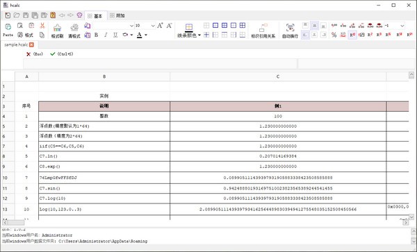
Task: Open the purple shirt theme icon
Action: click(x=79, y=15)
